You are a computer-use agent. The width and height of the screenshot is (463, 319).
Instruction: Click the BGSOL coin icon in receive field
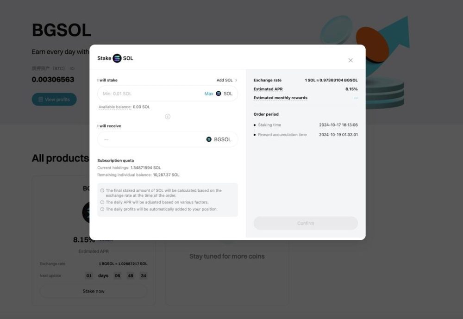(x=209, y=139)
